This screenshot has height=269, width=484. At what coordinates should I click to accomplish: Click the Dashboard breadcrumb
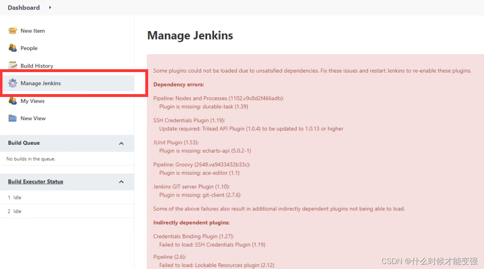pyautogui.click(x=24, y=7)
